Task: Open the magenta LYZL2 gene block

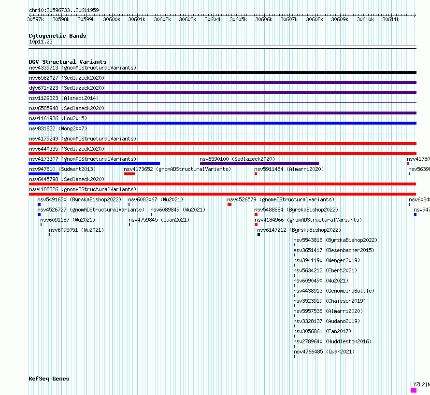Action: tap(413, 390)
